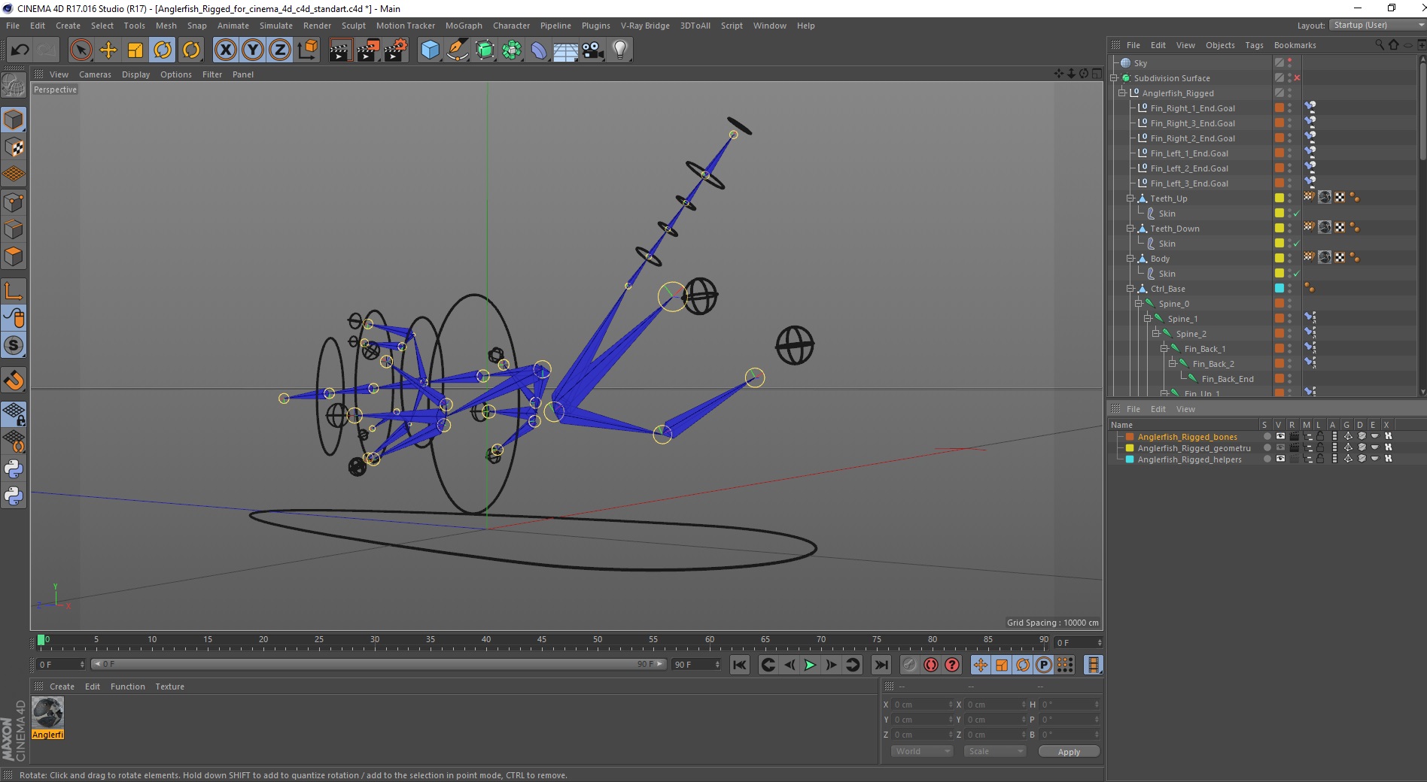Switch to Polygons mode

[14, 256]
